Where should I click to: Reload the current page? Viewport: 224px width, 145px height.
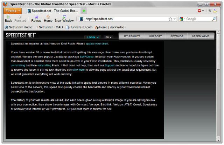pos(36,19)
